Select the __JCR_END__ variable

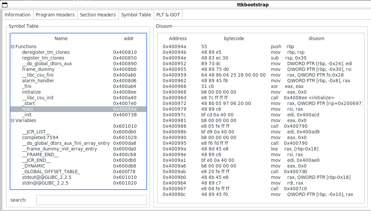tap(78, 160)
